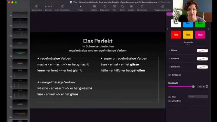
Task: Click the Keynote document icon in title bar
Action: coord(71,2)
